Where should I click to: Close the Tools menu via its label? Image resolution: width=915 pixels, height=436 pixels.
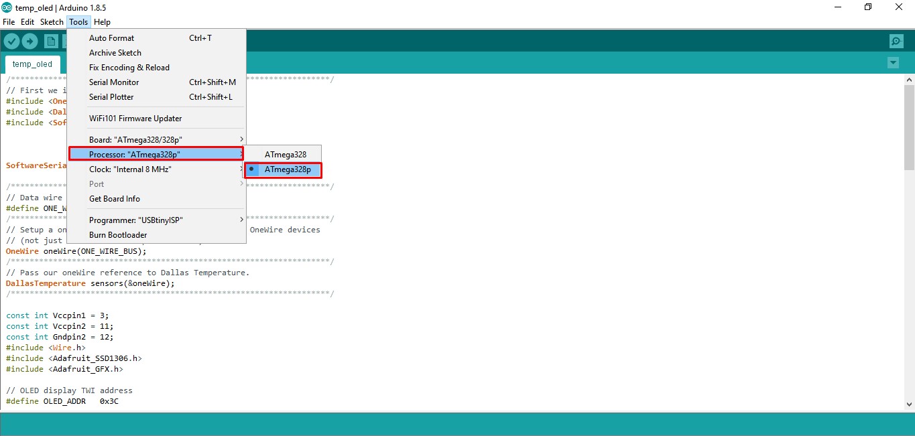(78, 22)
